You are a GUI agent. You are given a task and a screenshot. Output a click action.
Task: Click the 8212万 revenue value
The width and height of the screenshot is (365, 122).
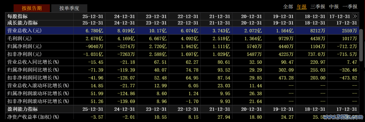click(x=318, y=31)
